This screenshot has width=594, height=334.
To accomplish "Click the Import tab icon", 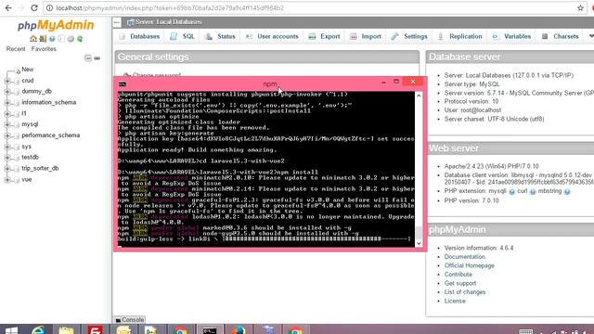I will pos(353,36).
